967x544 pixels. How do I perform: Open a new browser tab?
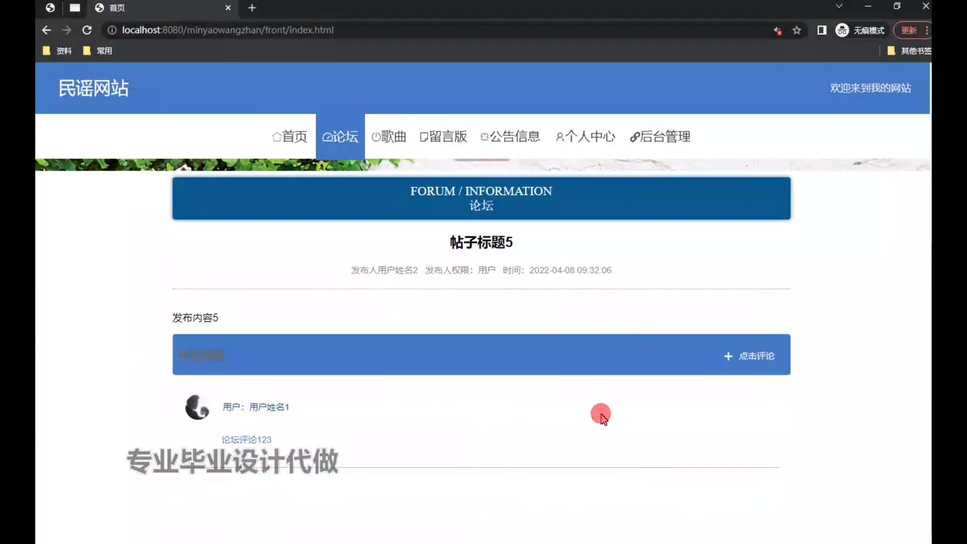[x=252, y=8]
